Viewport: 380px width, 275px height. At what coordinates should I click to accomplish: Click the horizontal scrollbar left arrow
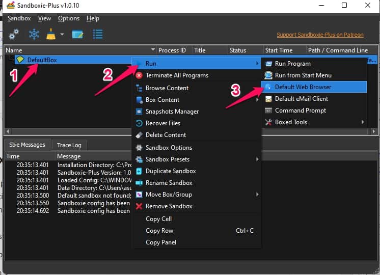coord(8,131)
